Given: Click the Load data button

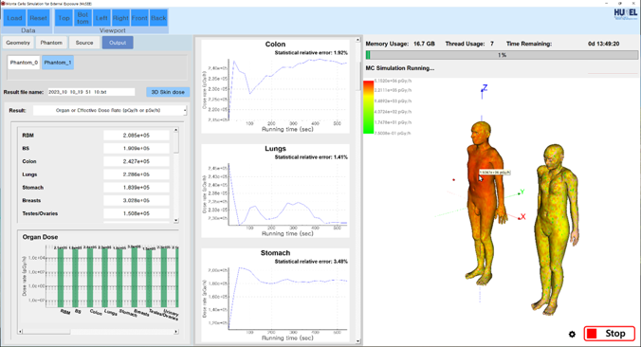Looking at the screenshot, I should point(14,18).
